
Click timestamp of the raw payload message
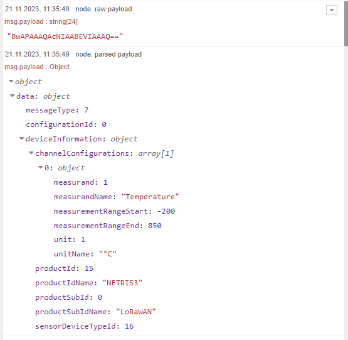point(37,9)
